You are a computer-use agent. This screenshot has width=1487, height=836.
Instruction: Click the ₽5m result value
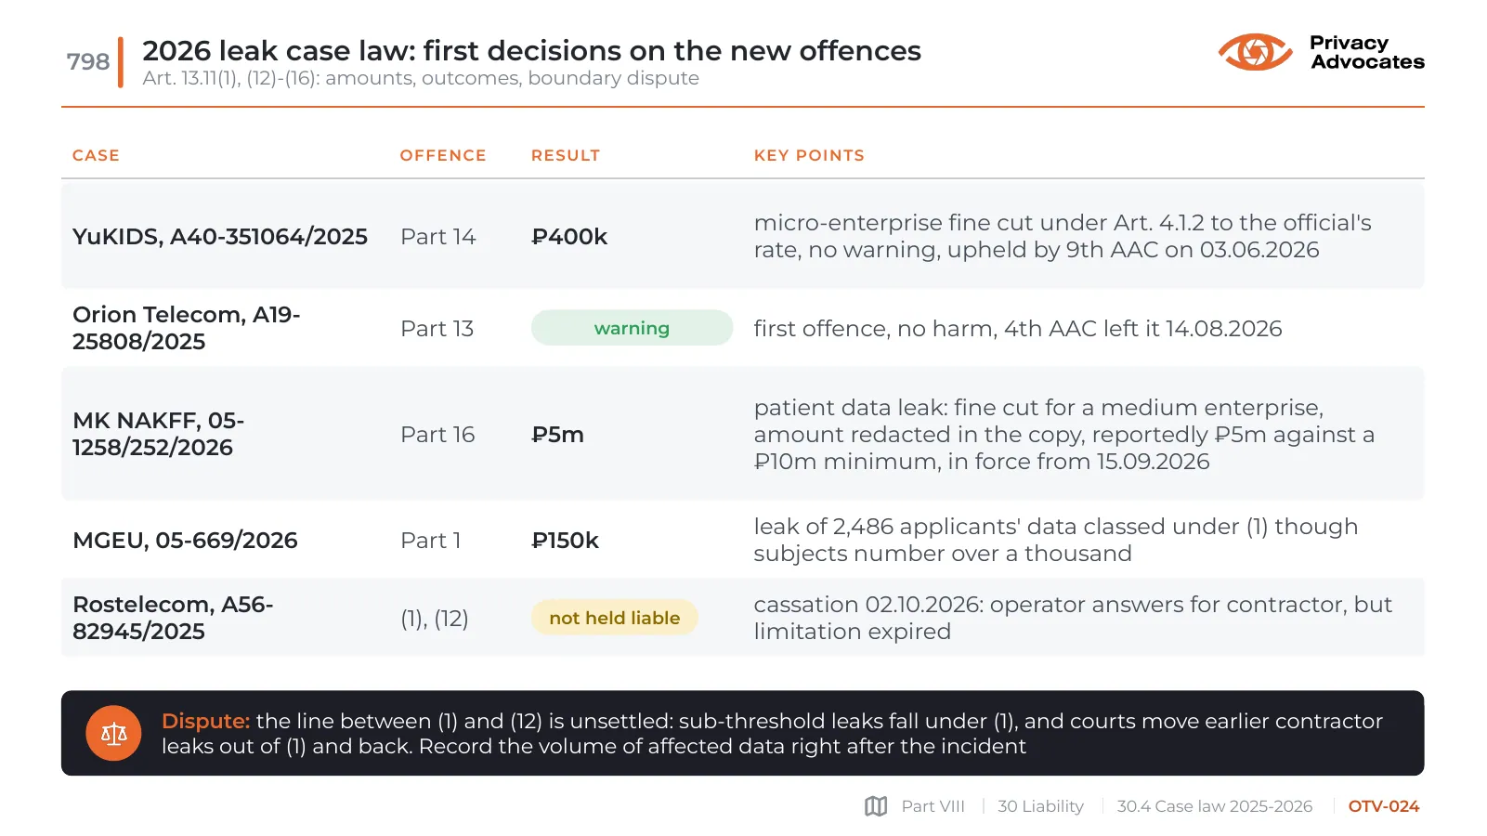557,435
